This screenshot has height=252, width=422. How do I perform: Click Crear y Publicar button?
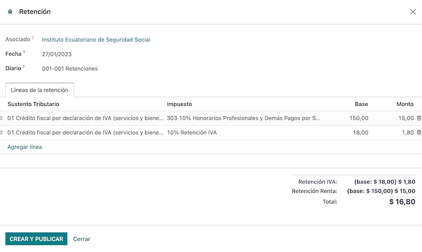point(36,239)
